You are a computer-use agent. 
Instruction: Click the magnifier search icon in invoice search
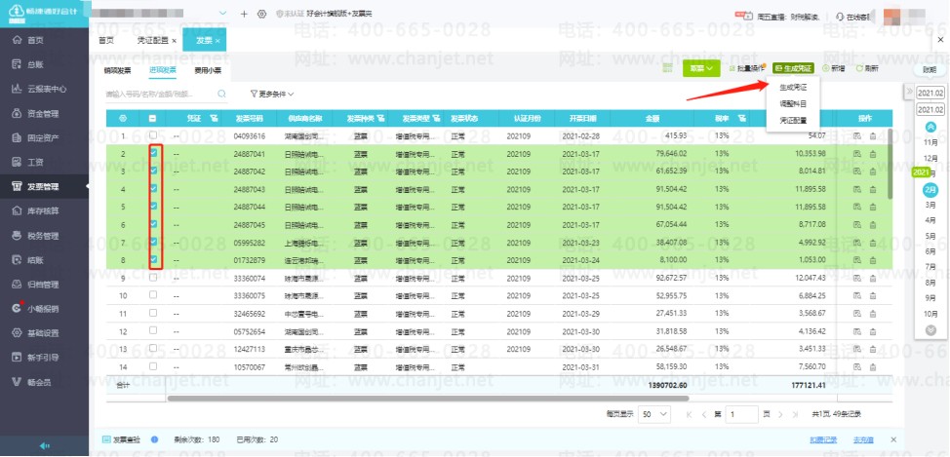(x=221, y=95)
